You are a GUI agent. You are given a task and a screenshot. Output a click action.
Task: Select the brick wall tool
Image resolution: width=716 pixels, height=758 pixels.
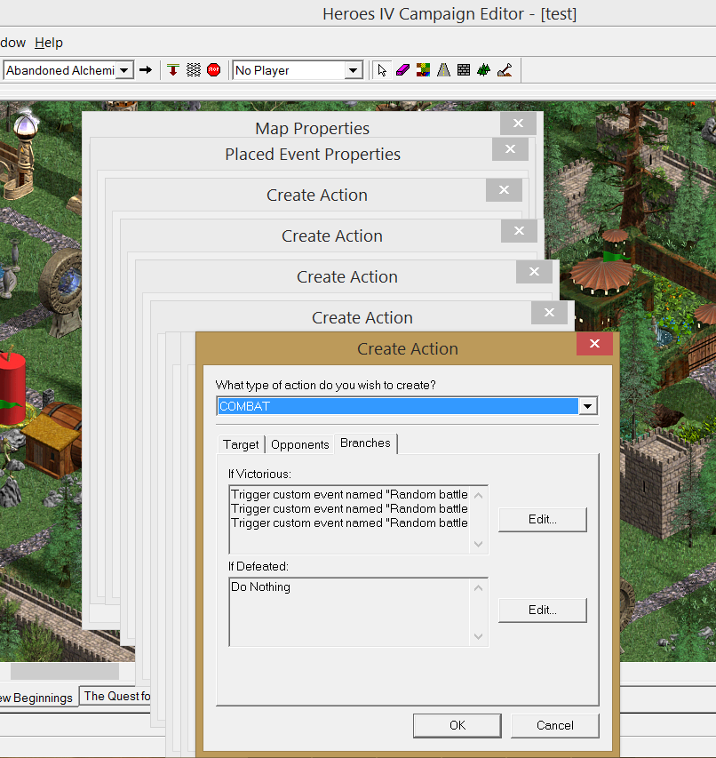tap(464, 70)
